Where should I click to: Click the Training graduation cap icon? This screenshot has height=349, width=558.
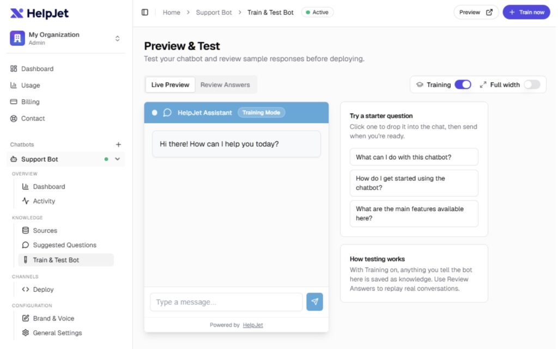click(x=420, y=85)
